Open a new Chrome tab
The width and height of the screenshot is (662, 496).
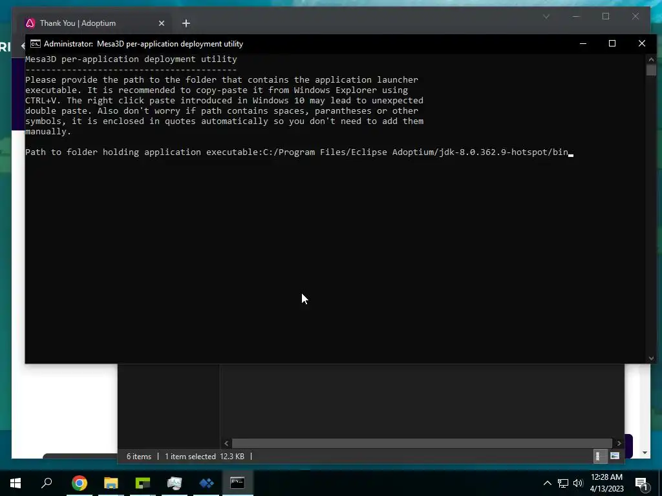[186, 23]
